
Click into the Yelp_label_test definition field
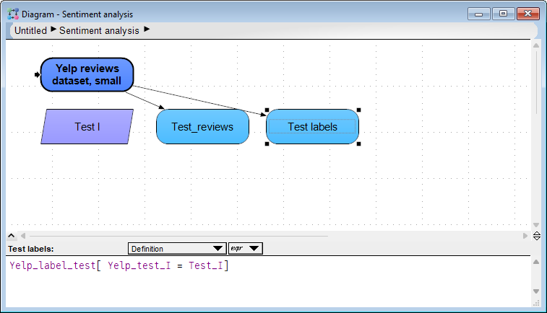[x=269, y=281]
